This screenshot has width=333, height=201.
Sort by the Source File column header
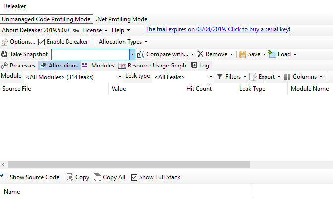click(54, 89)
